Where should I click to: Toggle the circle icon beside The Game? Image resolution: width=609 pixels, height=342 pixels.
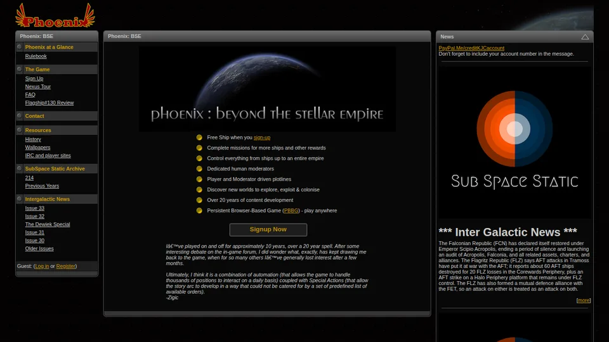(x=20, y=69)
